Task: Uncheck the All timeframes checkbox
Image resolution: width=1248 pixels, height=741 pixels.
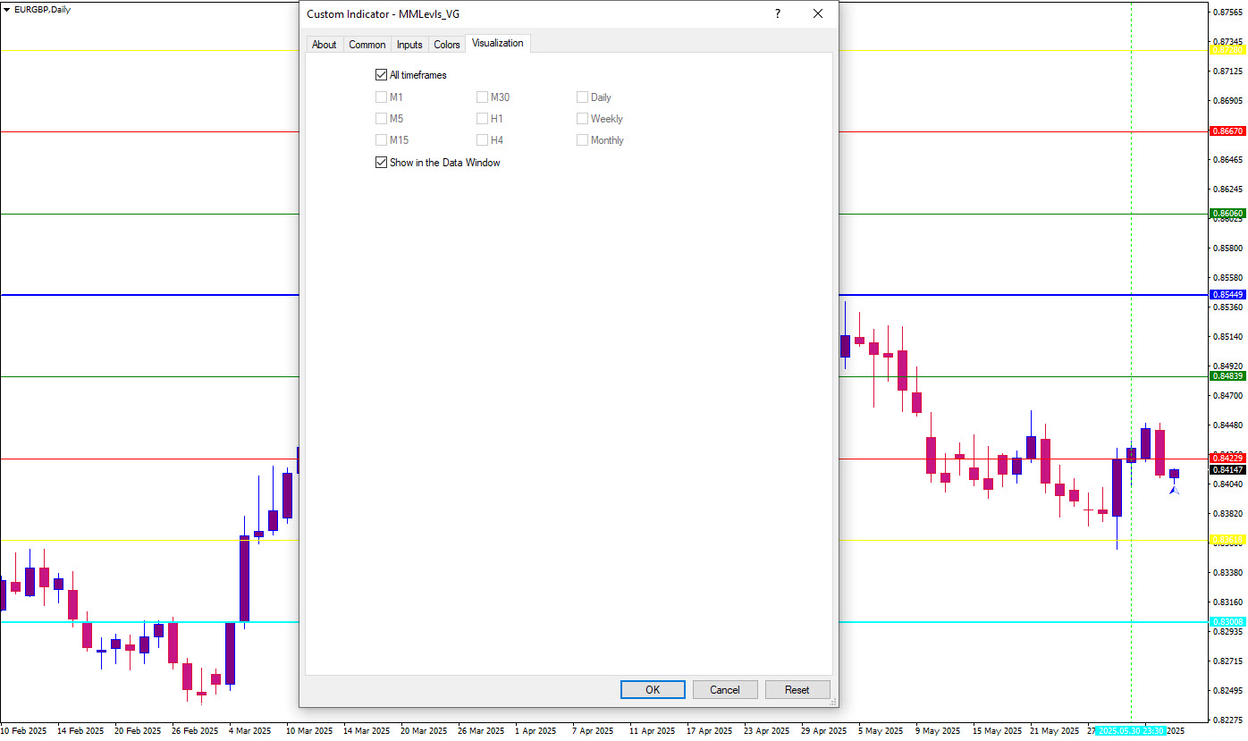Action: point(382,75)
